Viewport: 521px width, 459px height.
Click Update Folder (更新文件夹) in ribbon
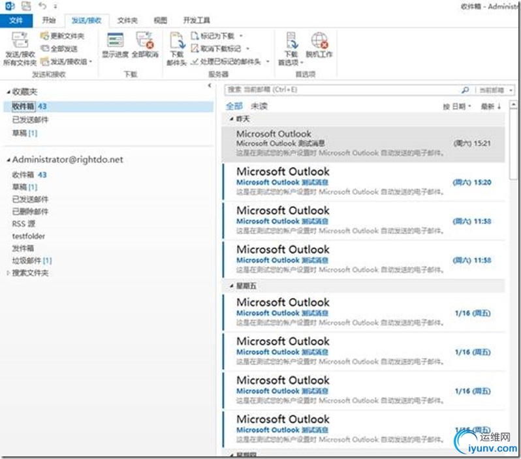62,36
